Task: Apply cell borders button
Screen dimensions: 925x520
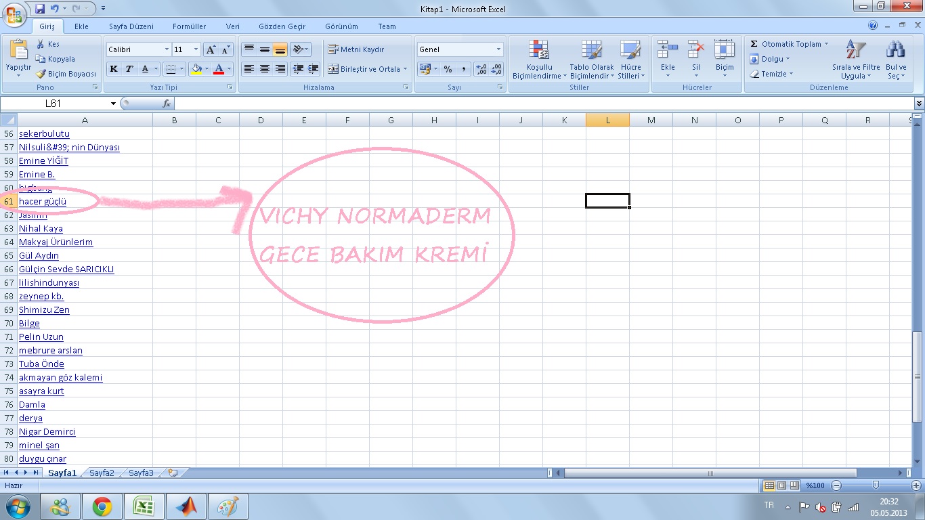Action: click(171, 69)
